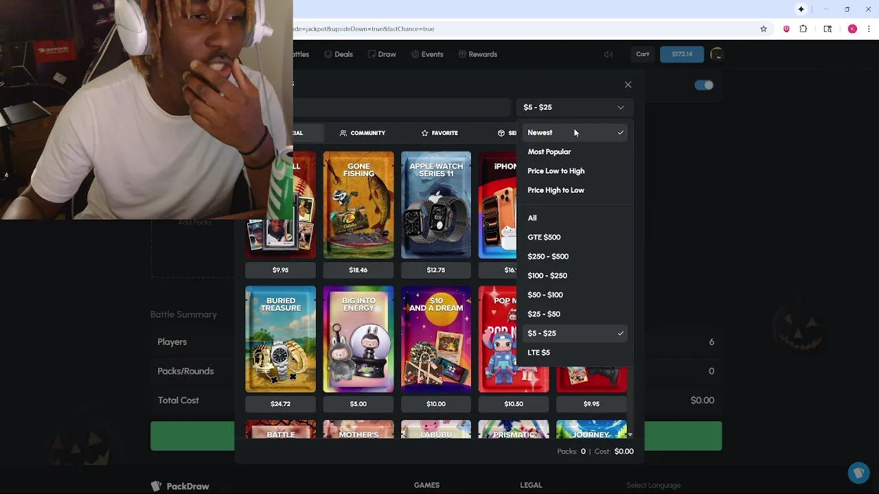This screenshot has height=494, width=879.
Task: Filter packs by $250 - $500
Action: pos(573,256)
